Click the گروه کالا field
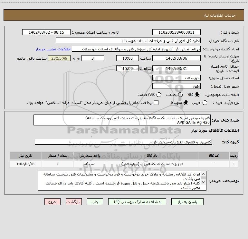The height and width of the screenshot is (239, 248). pos(123,142)
